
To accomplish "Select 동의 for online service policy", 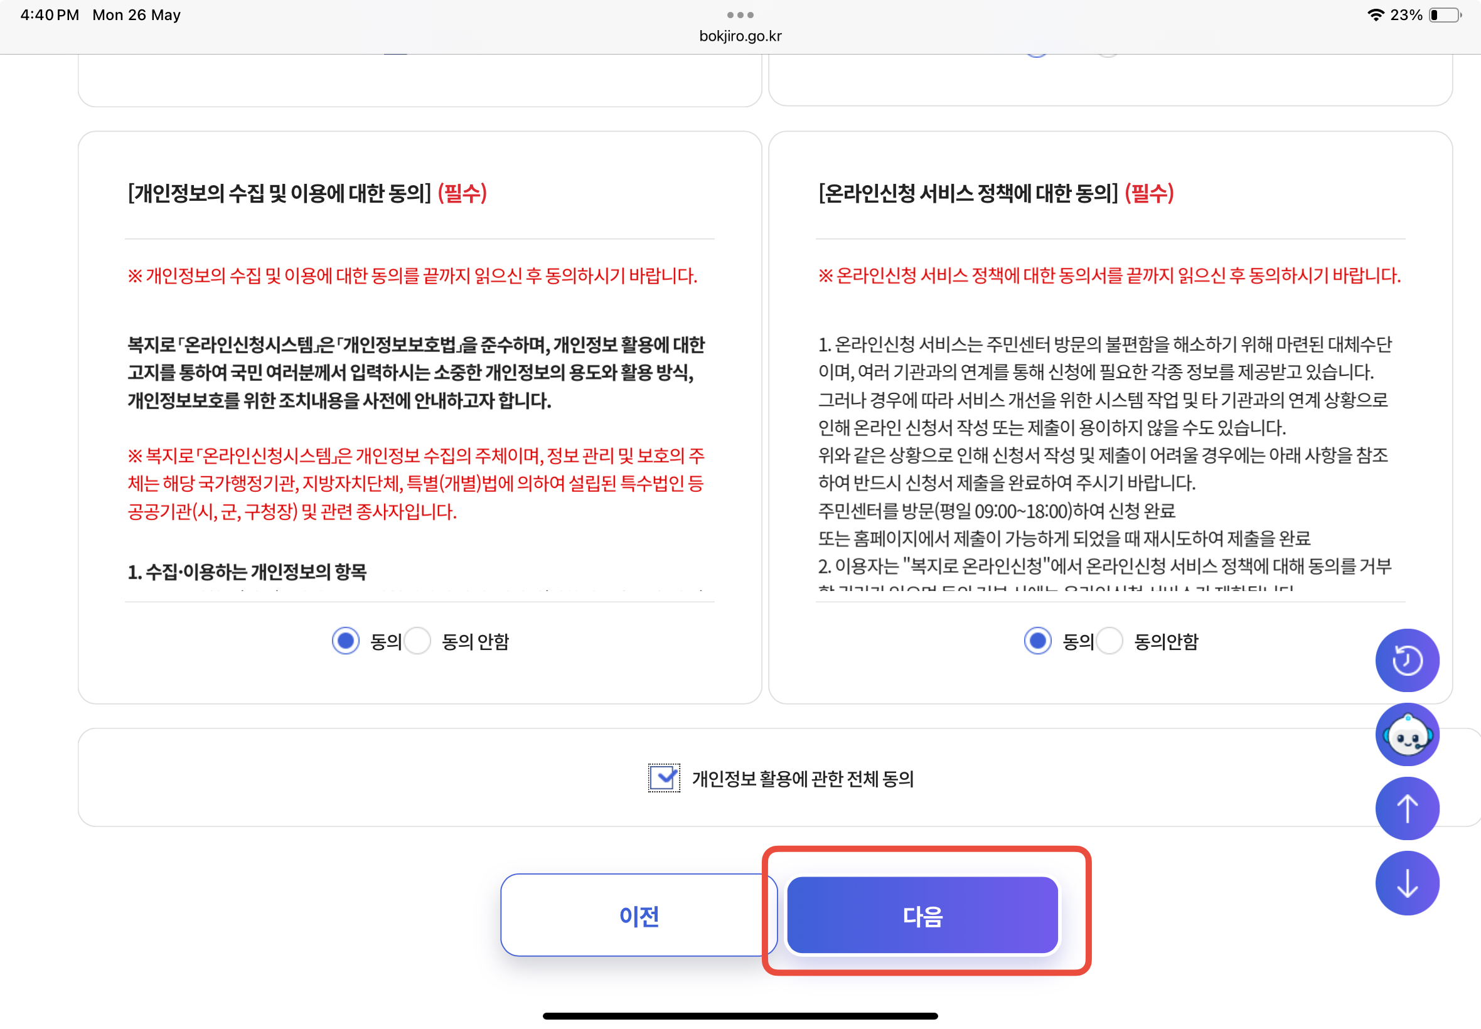I will 1037,641.
